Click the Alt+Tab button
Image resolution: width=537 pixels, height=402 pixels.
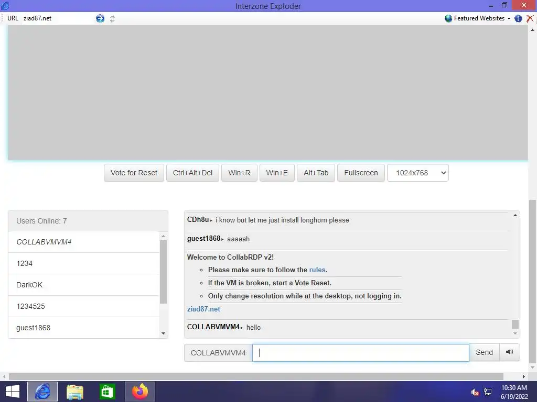[316, 173]
